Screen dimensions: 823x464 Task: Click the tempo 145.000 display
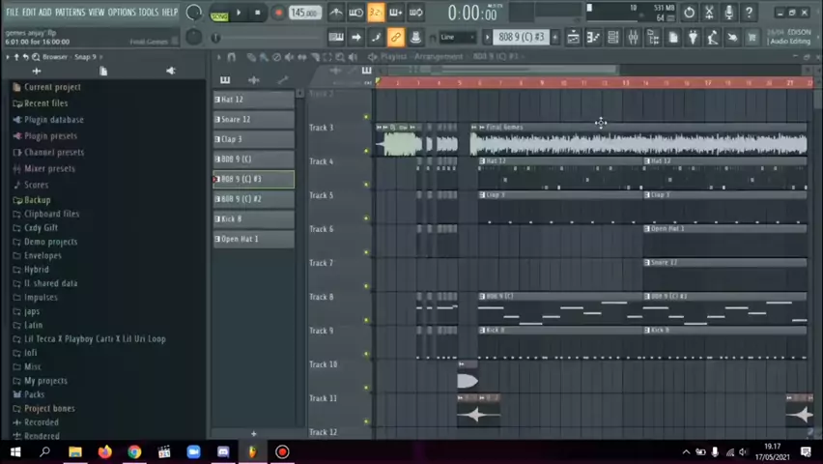point(303,13)
